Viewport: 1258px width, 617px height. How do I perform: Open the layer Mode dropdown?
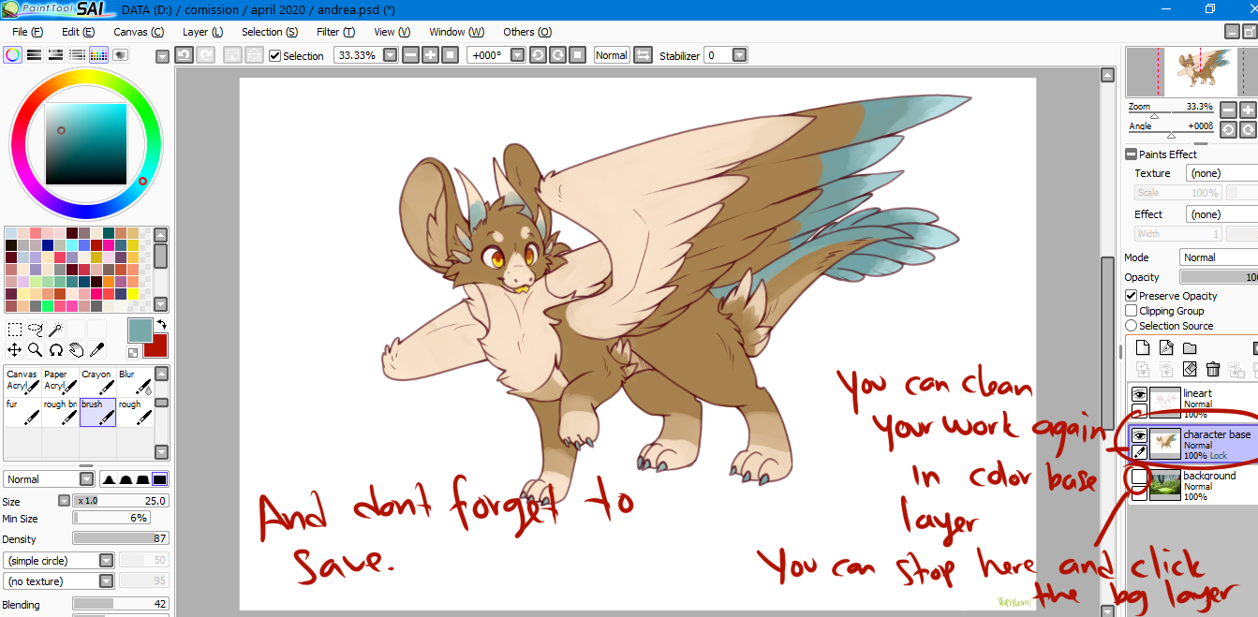pyautogui.click(x=1218, y=257)
